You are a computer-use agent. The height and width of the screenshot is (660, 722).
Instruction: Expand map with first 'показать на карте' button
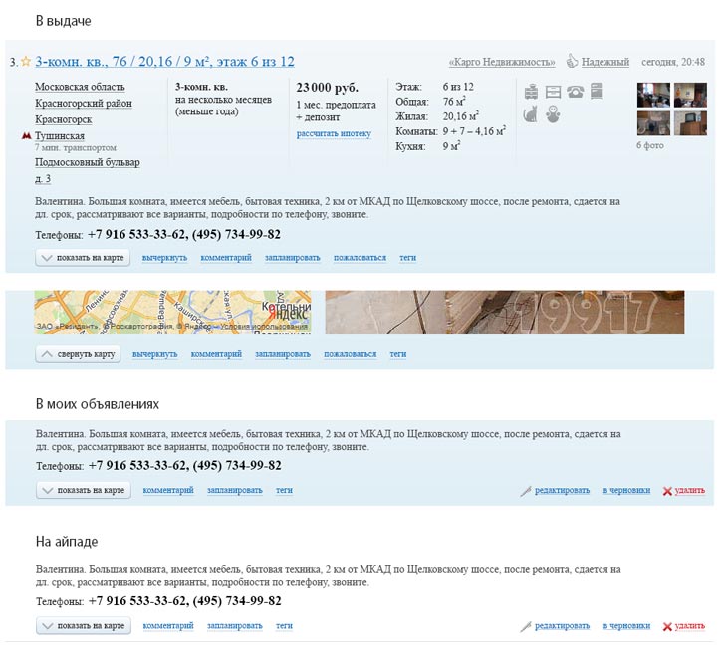tap(84, 257)
